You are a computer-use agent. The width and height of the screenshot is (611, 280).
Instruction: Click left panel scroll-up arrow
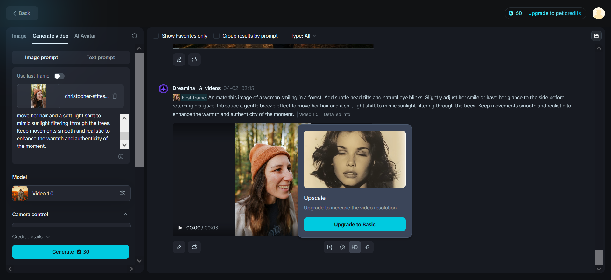[139, 48]
